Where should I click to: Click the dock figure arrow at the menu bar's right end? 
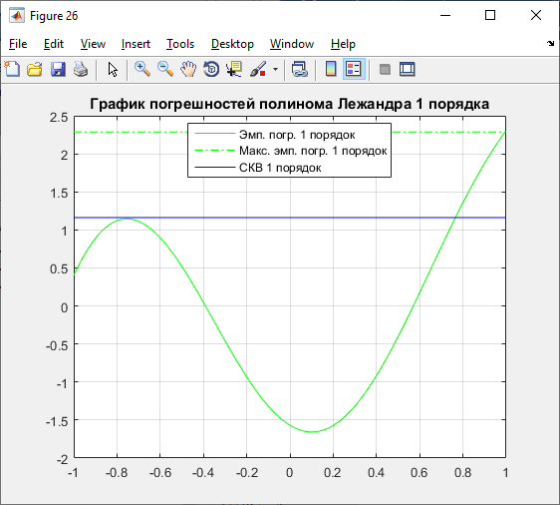coord(550,43)
